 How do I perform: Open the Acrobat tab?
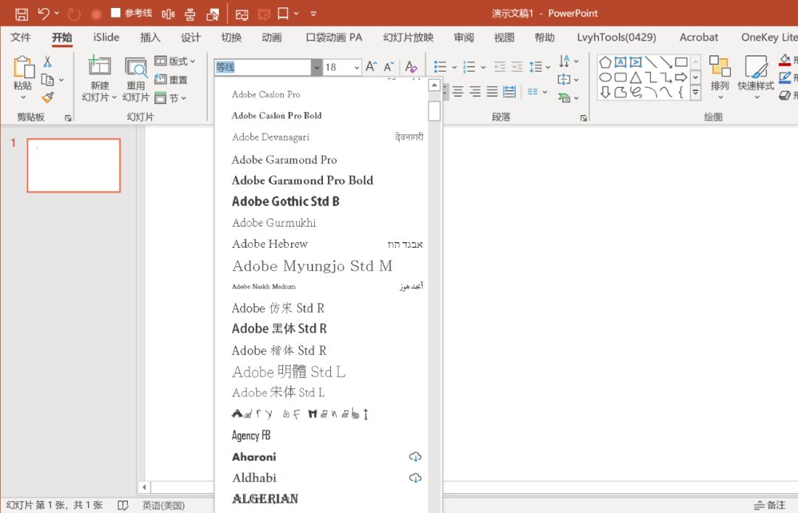click(x=699, y=38)
